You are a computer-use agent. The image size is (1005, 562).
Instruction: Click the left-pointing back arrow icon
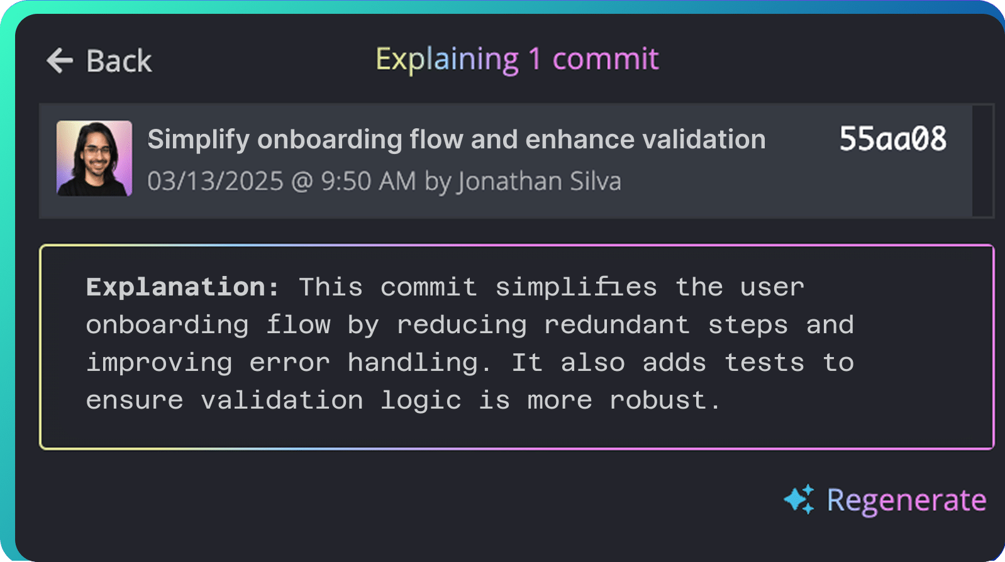click(x=60, y=61)
